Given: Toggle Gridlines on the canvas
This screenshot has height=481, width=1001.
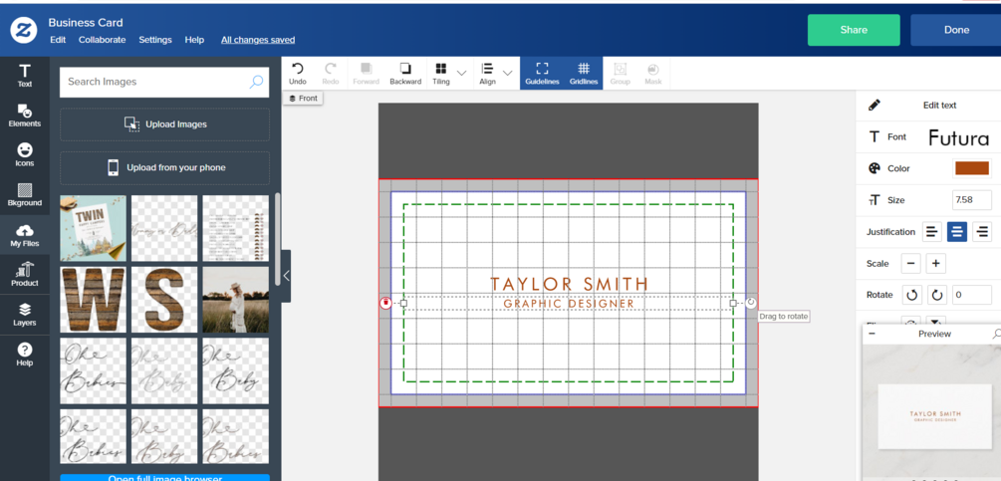Looking at the screenshot, I should [584, 74].
